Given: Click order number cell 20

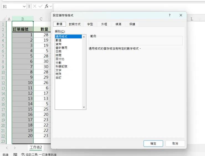Looking at the screenshot, I should [x=22, y=136].
